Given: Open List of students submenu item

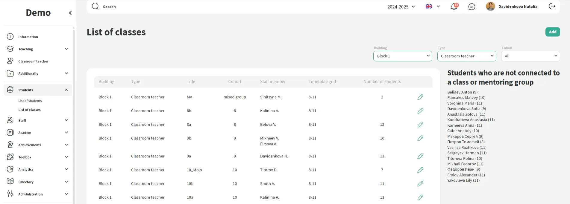Looking at the screenshot, I should [x=30, y=101].
